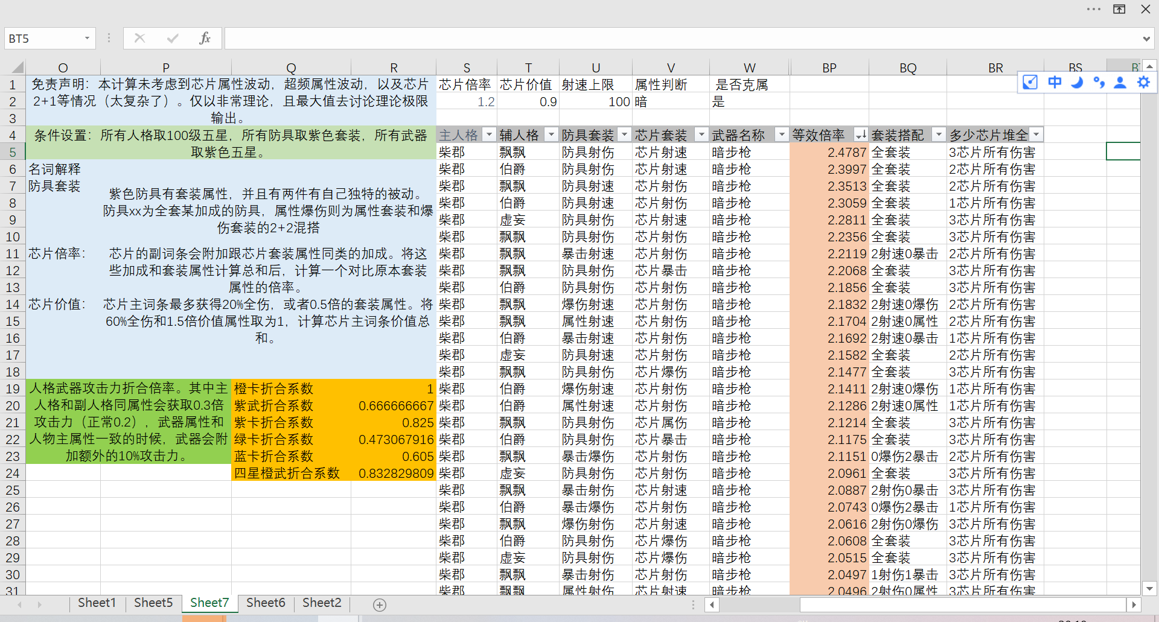Switch to the Sheet6 tab
Viewport: 1159px width, 622px height.
[266, 603]
